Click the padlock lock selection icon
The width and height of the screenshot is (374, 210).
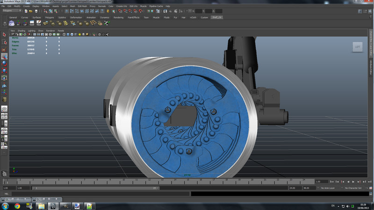108,11
